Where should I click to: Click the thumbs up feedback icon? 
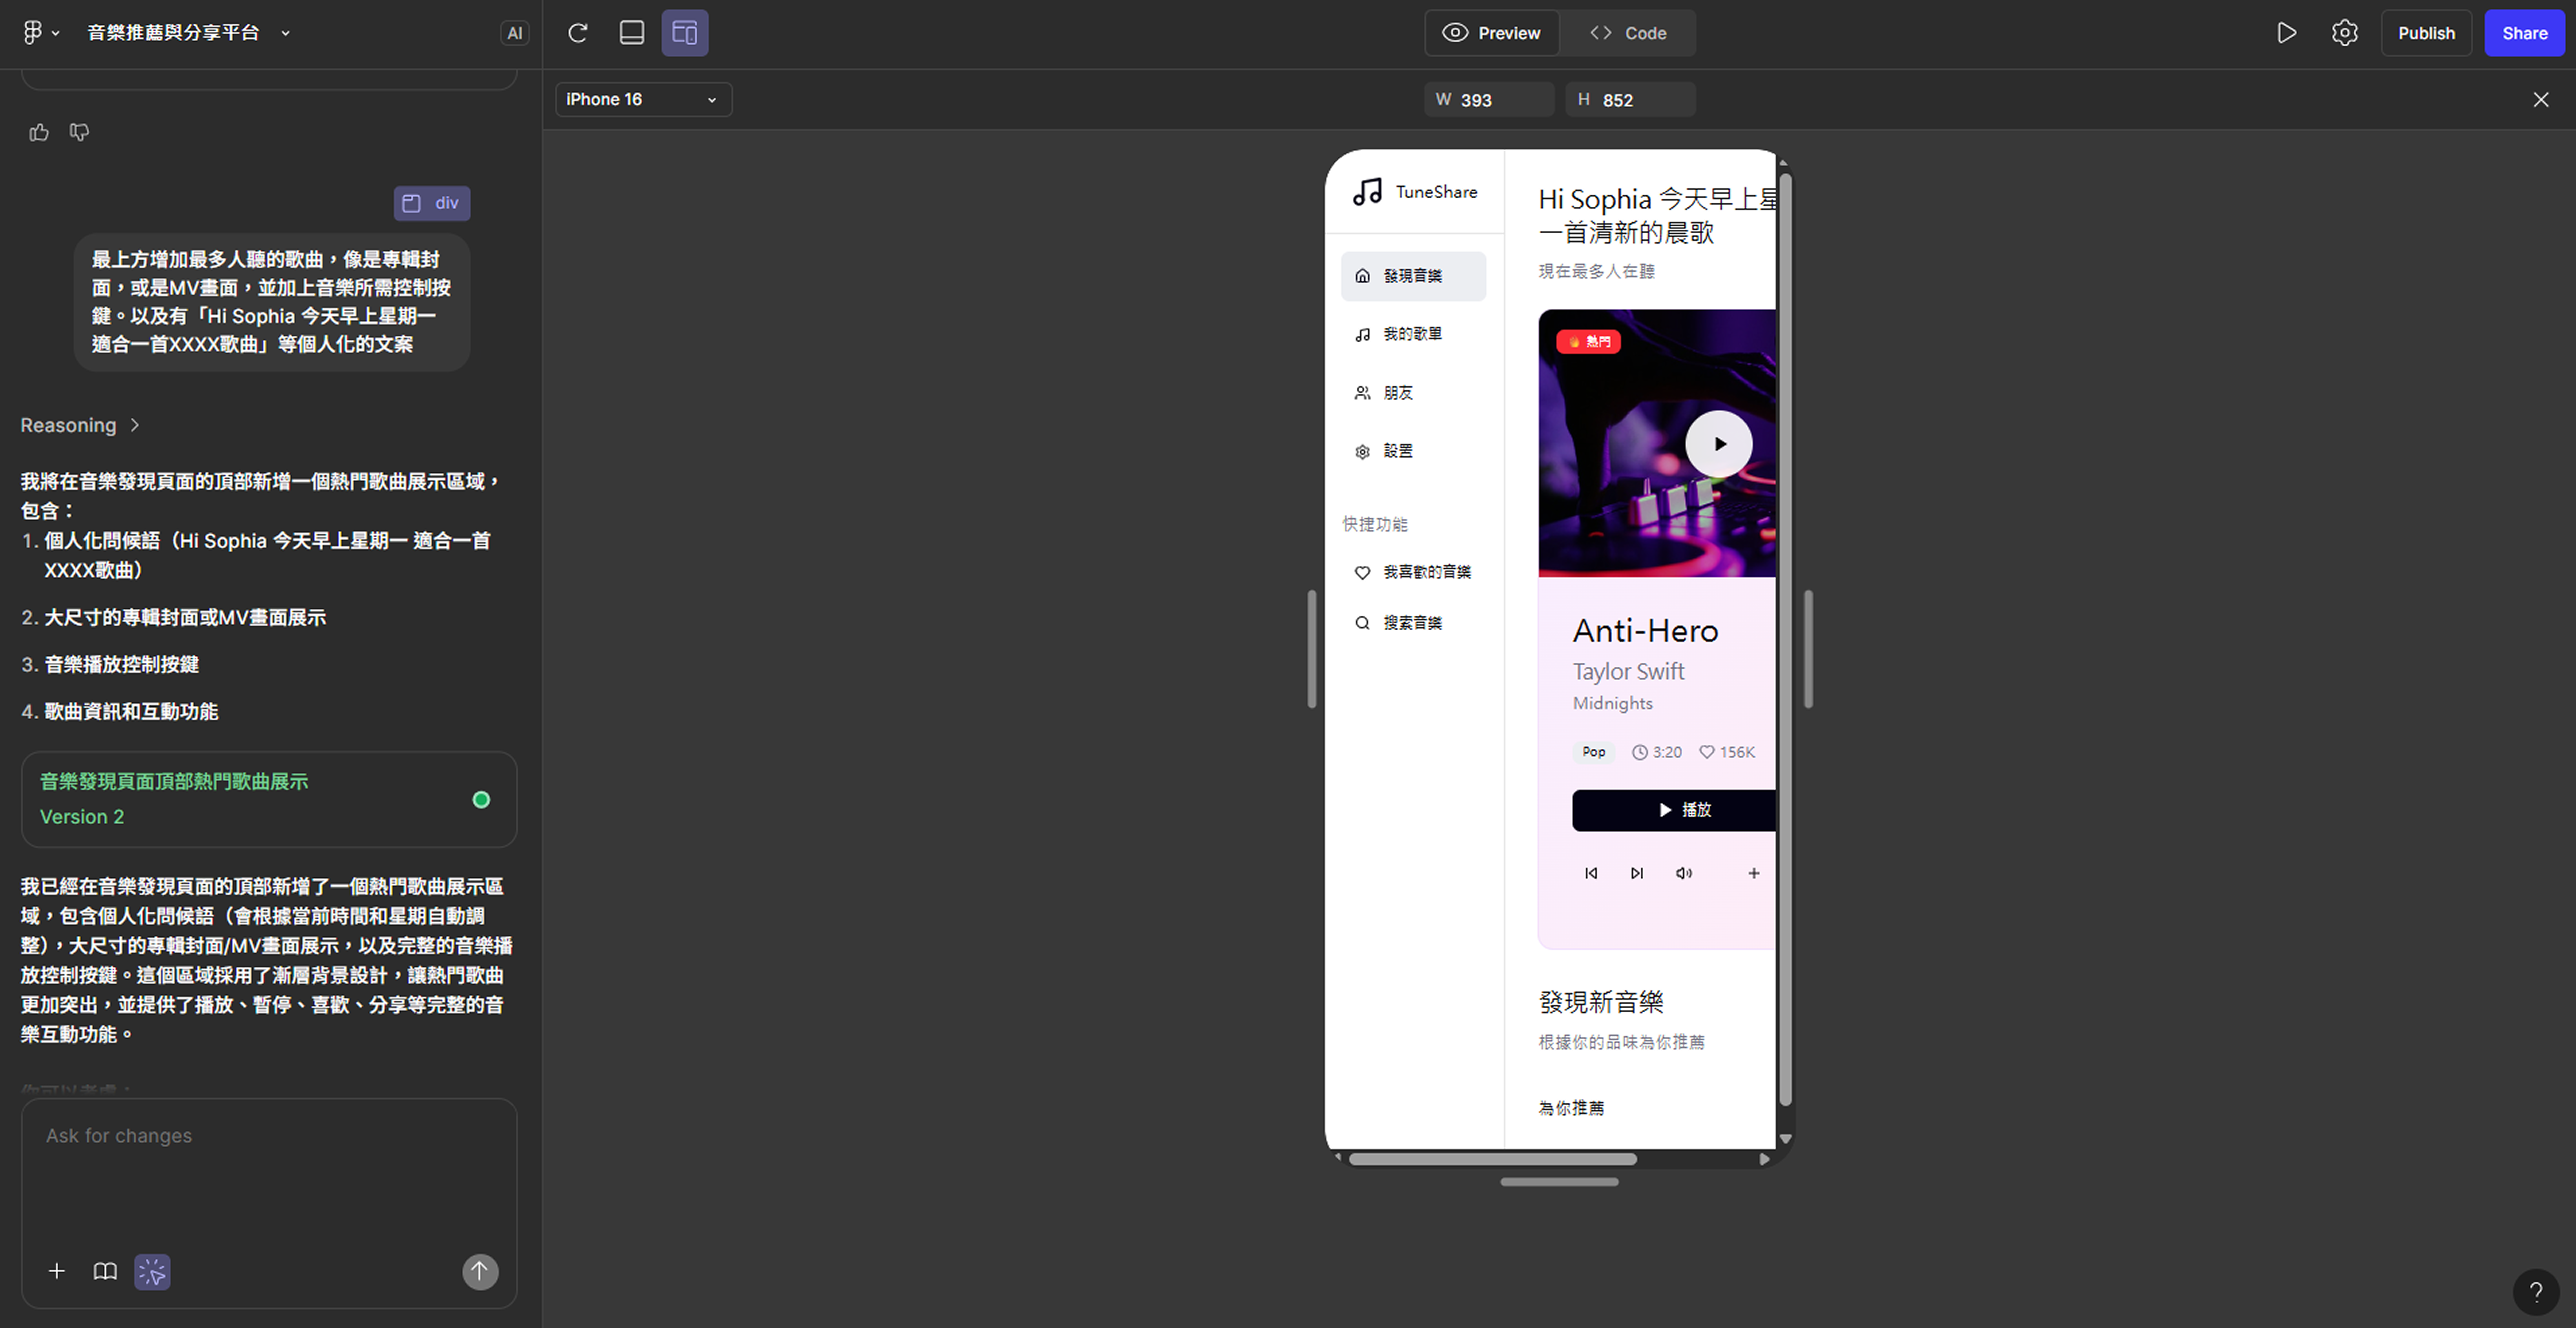(x=39, y=132)
